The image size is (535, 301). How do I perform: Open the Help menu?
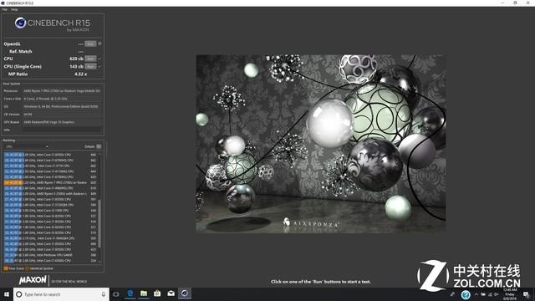(14, 9)
